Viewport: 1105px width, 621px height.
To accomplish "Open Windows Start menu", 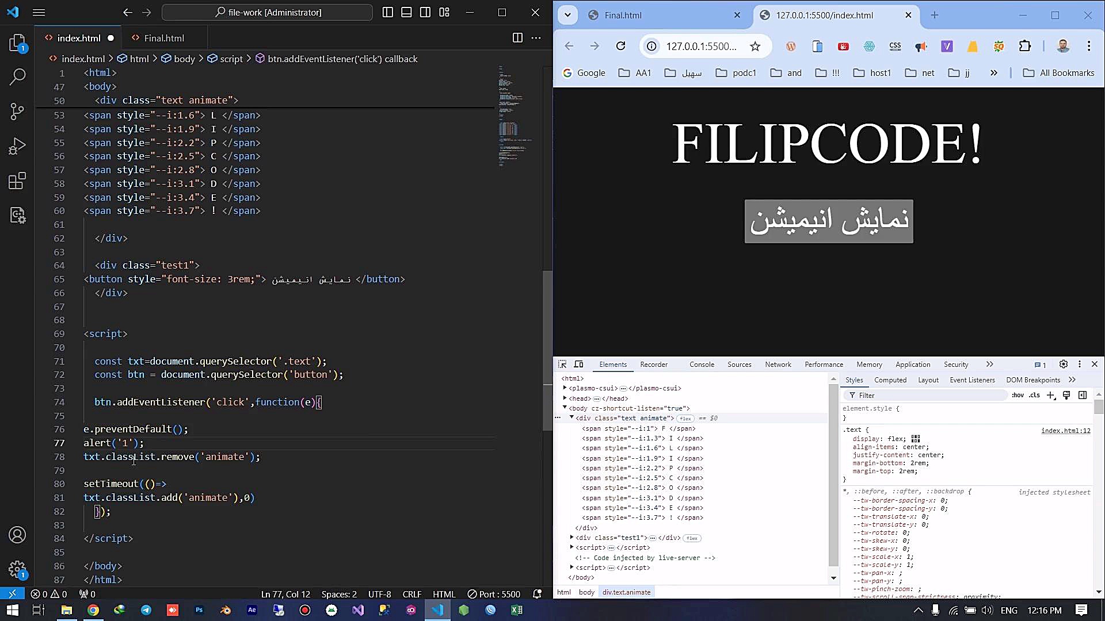I will pos(13,610).
